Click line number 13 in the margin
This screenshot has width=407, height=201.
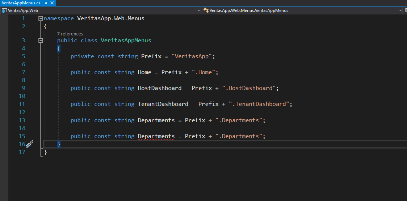22,120
